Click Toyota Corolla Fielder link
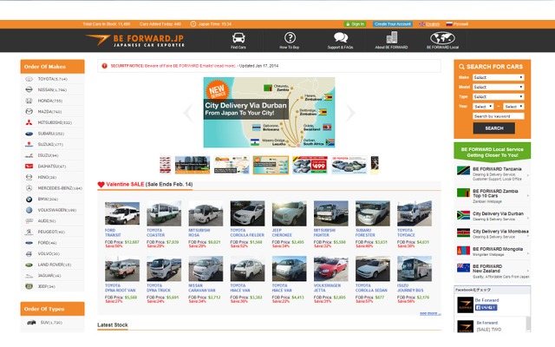Screen dimensions: 555x347 [247, 232]
